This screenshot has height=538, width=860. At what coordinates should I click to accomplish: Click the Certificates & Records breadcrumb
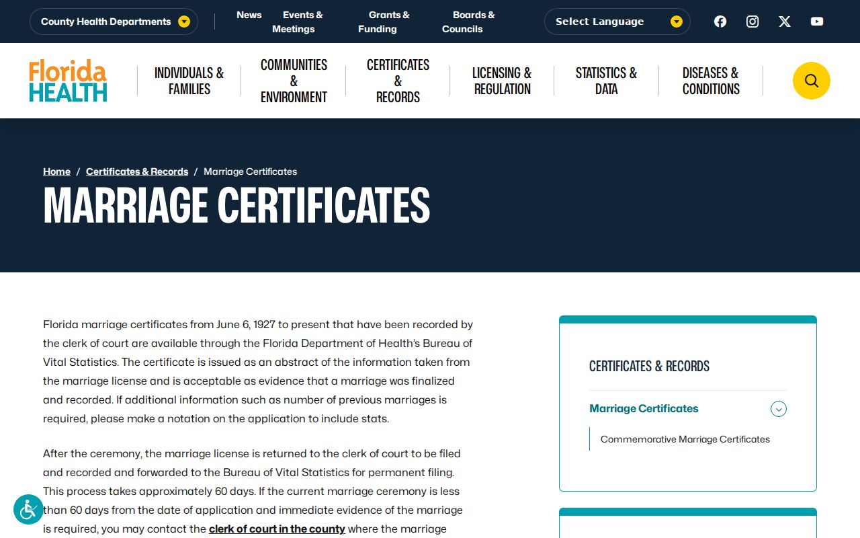[x=137, y=171]
